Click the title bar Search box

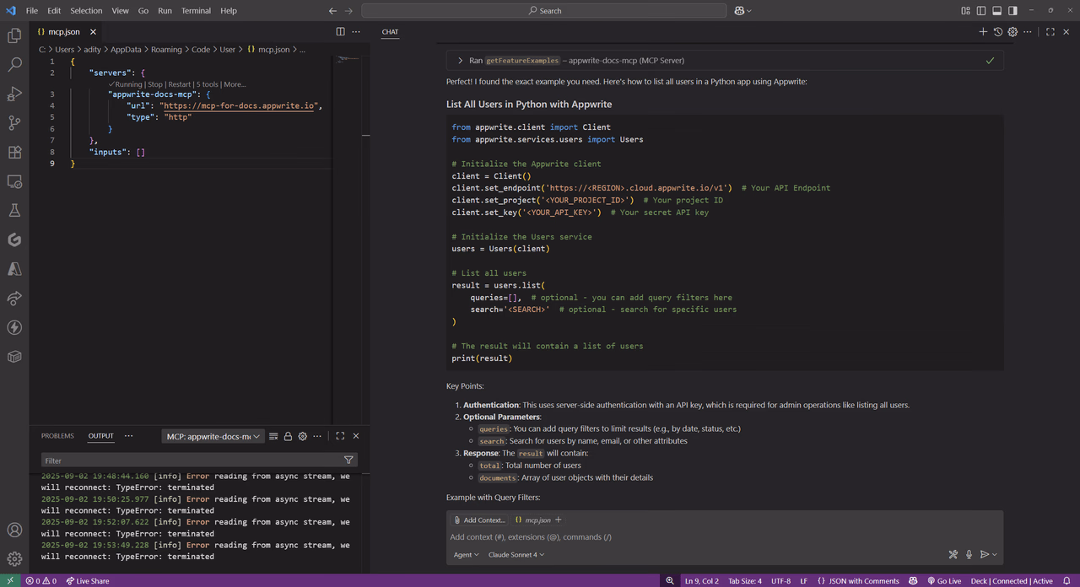pos(544,11)
